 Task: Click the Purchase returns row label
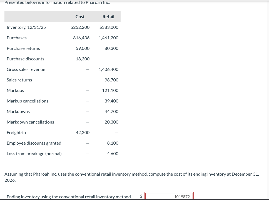pos(23,48)
